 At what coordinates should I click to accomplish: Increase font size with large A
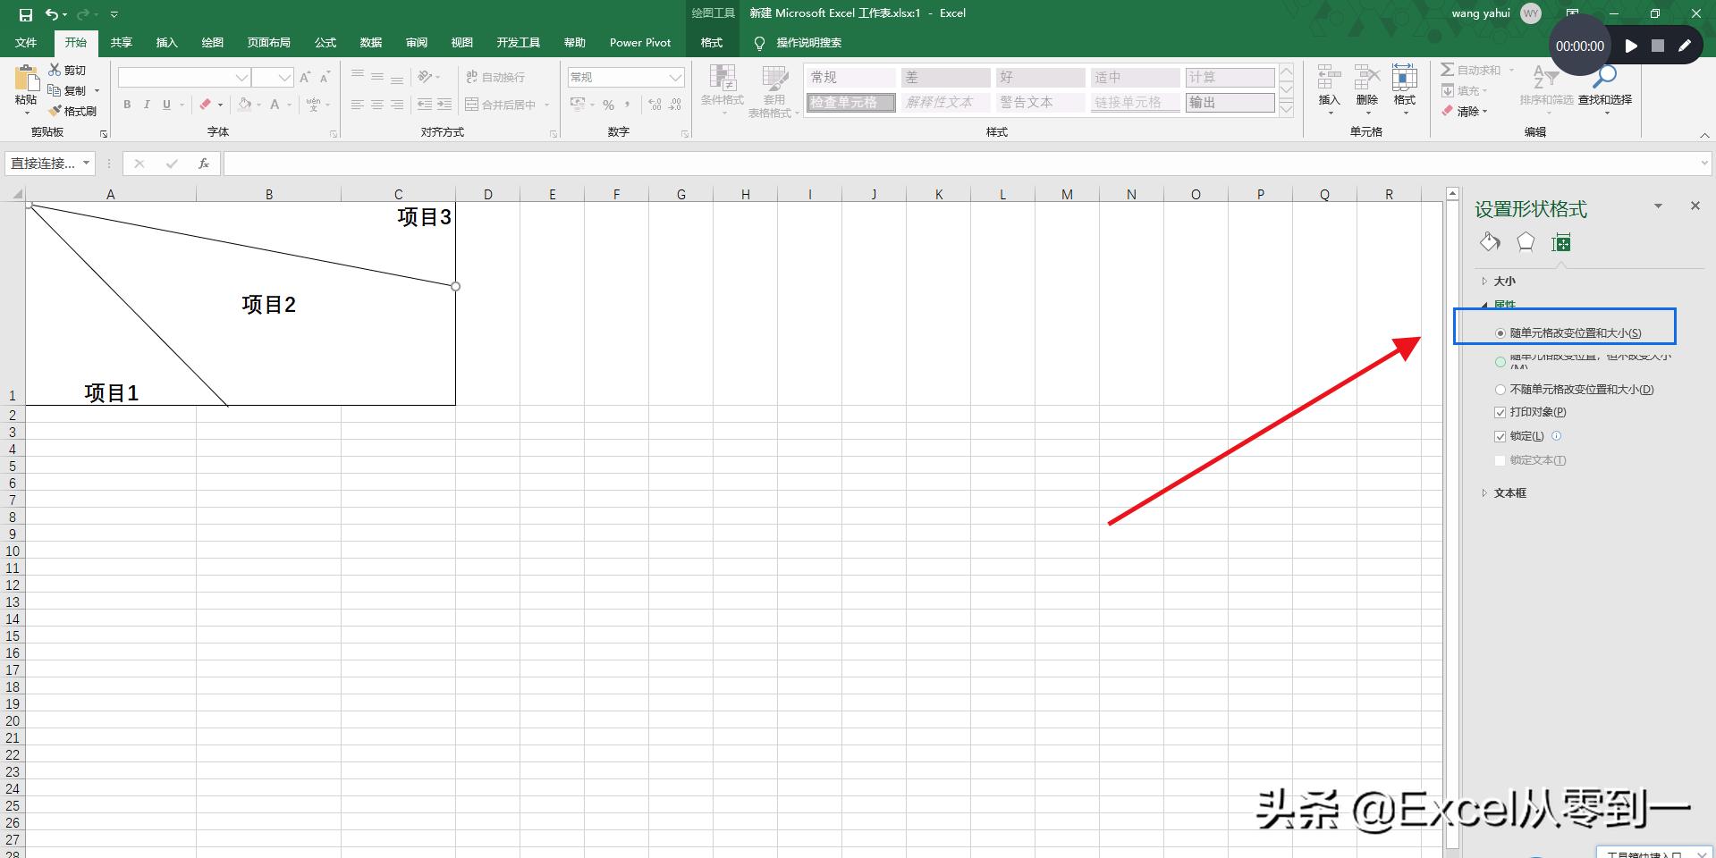pyautogui.click(x=305, y=78)
